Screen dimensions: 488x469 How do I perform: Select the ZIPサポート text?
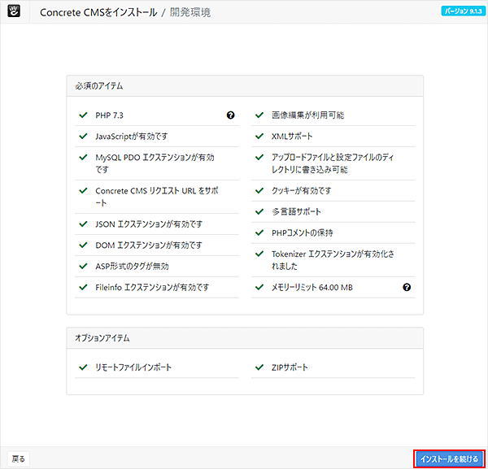(x=290, y=367)
